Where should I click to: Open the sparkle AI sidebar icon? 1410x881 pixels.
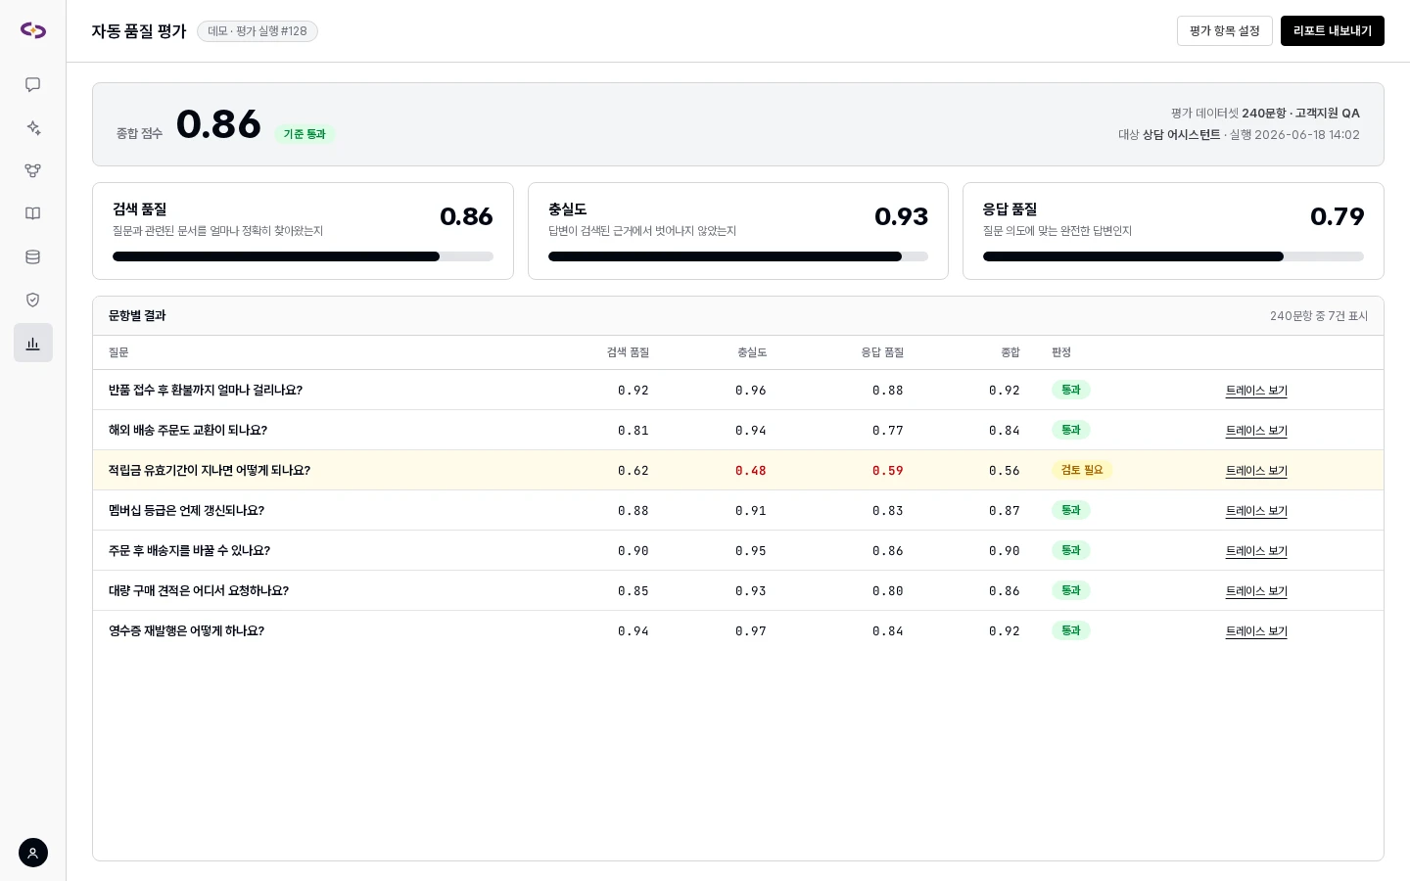[x=33, y=128]
